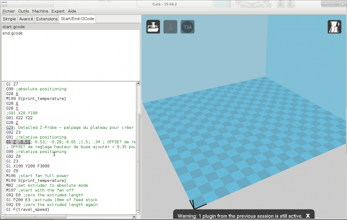Click the line 'G28 Z'
Screen dimensions: 347x220
(x=12, y=123)
